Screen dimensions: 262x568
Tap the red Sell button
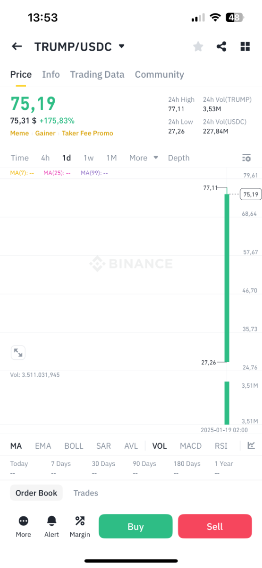pos(215,526)
